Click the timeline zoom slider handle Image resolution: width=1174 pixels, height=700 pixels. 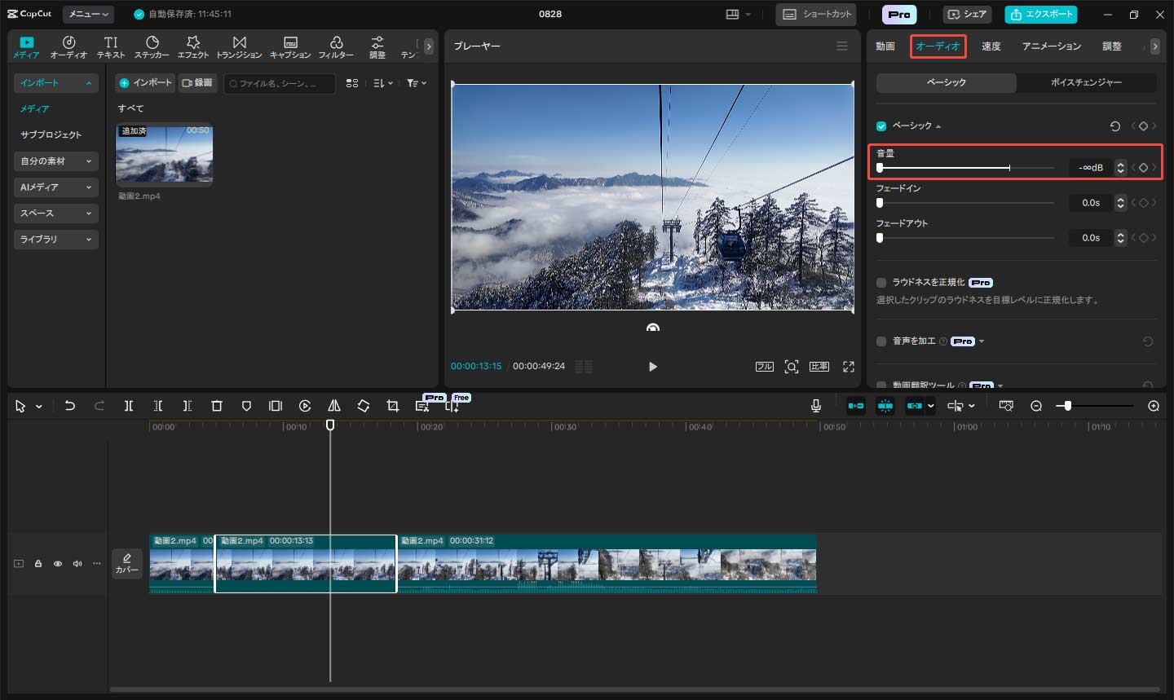point(1067,406)
